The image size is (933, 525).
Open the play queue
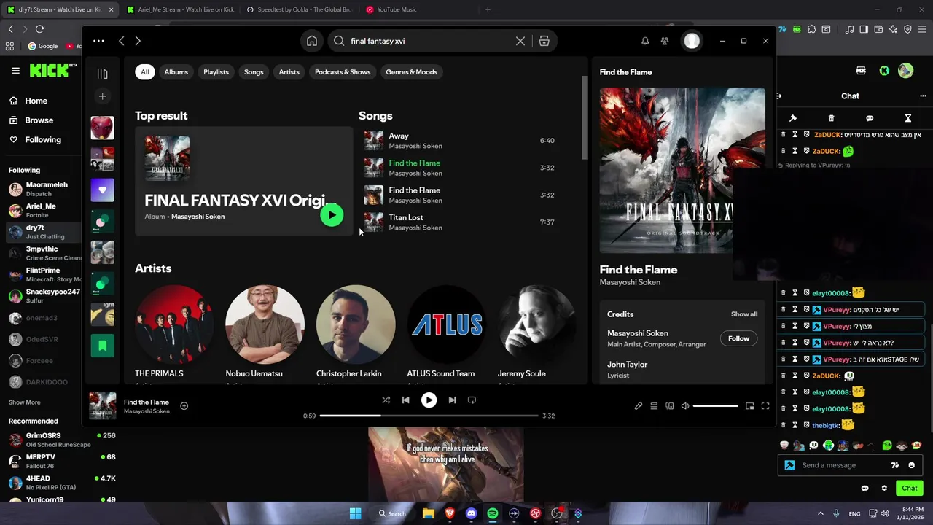(654, 406)
